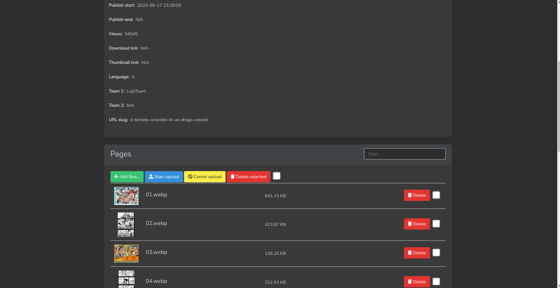Click the upload icon on Start upload button
The width and height of the screenshot is (560, 288).
click(151, 177)
